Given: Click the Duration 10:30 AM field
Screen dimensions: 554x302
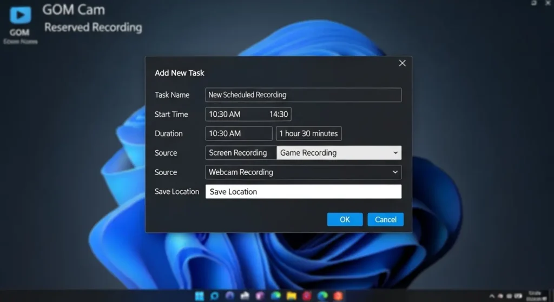Looking at the screenshot, I should click(x=239, y=133).
